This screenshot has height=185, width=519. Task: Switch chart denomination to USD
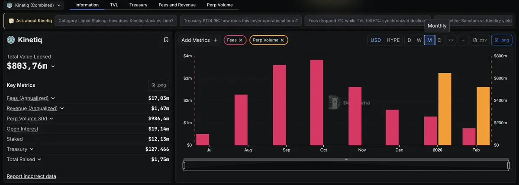(x=376, y=40)
